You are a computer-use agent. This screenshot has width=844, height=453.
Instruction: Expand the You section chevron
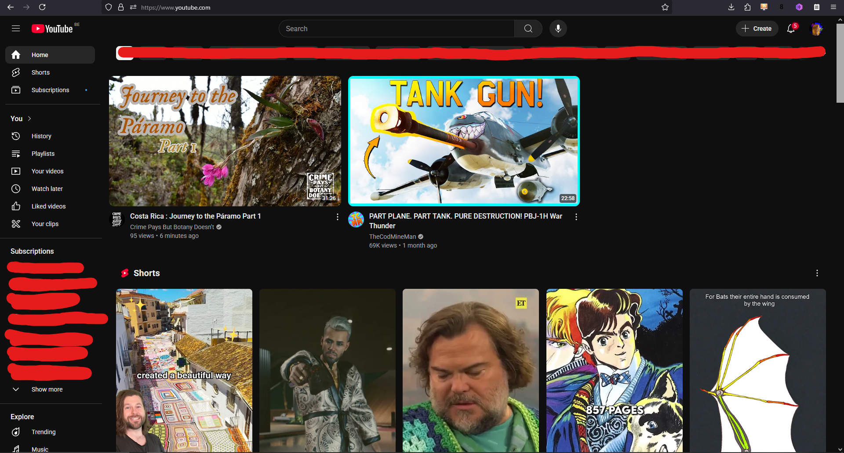tap(29, 119)
